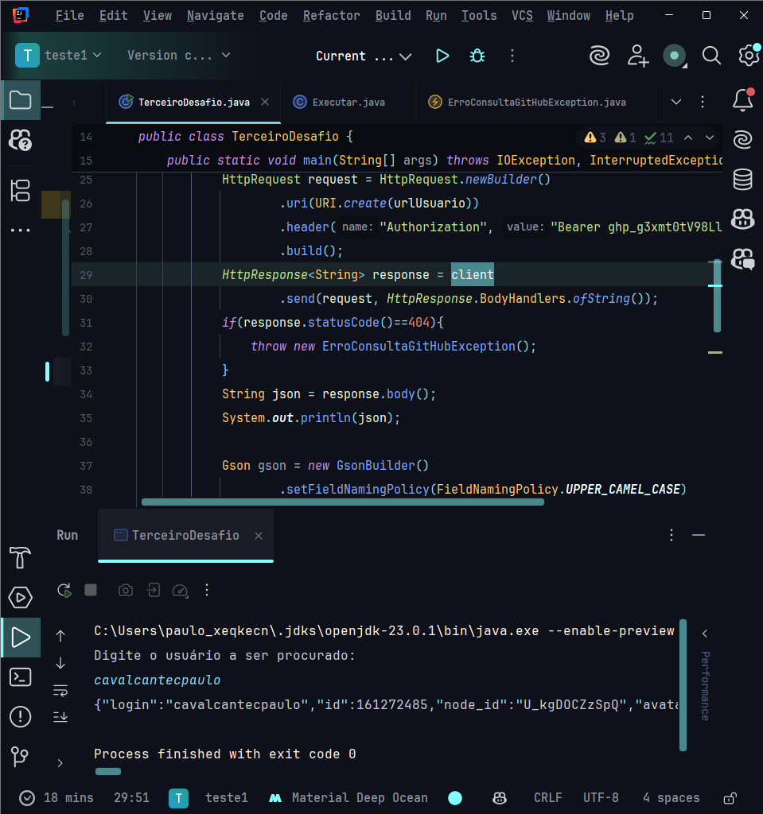Click the AI Assistant spiral icon in top toolbar
Screen dimensions: 763x814
[599, 56]
